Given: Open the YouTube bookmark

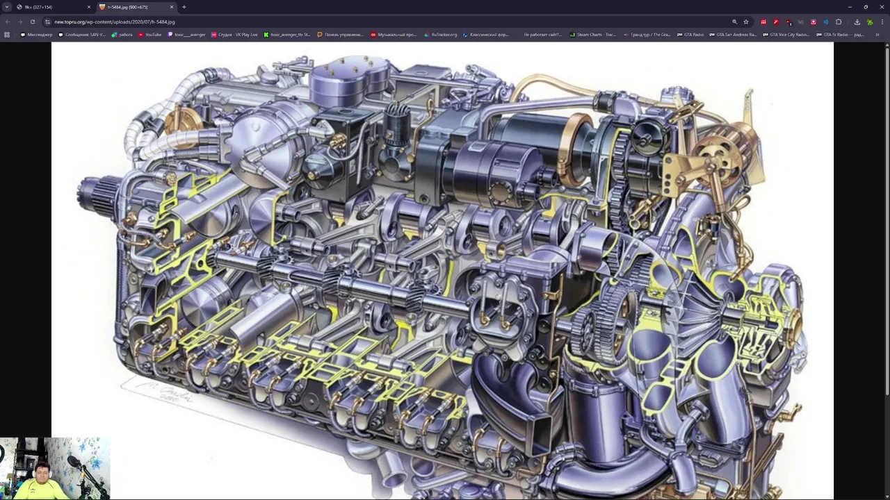Looking at the screenshot, I should (150, 35).
